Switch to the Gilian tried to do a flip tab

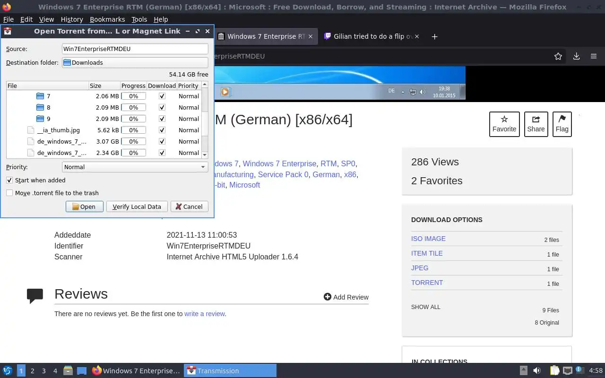pos(372,36)
